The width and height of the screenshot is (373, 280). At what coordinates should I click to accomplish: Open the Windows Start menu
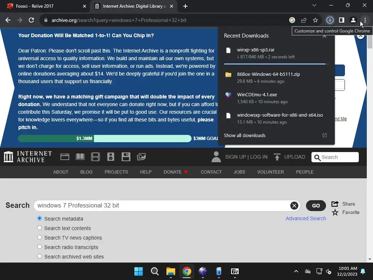tap(138, 271)
